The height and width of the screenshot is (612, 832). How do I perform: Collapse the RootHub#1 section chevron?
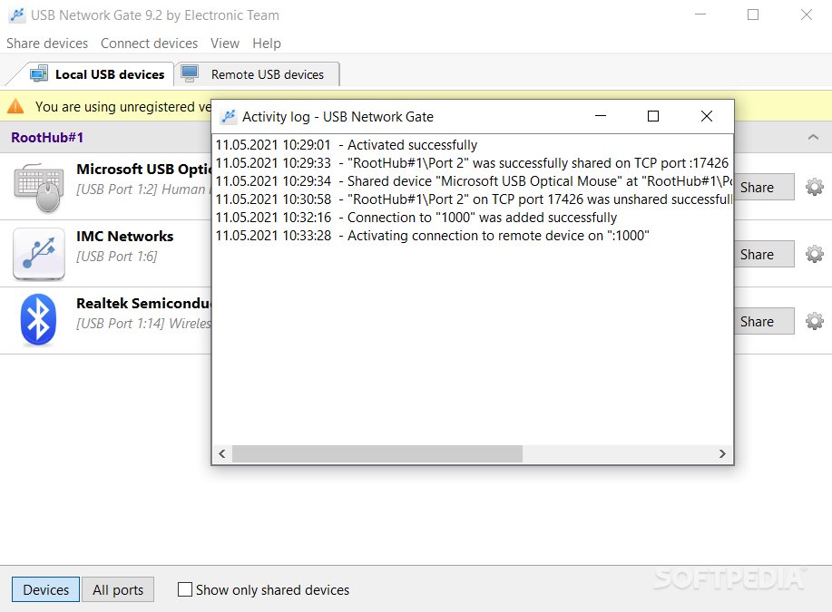(x=813, y=137)
